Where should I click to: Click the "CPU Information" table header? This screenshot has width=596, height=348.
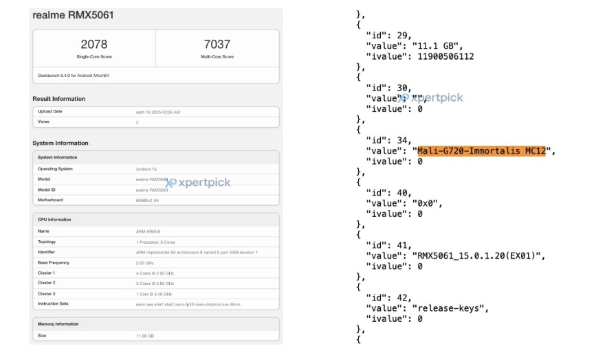pos(54,220)
